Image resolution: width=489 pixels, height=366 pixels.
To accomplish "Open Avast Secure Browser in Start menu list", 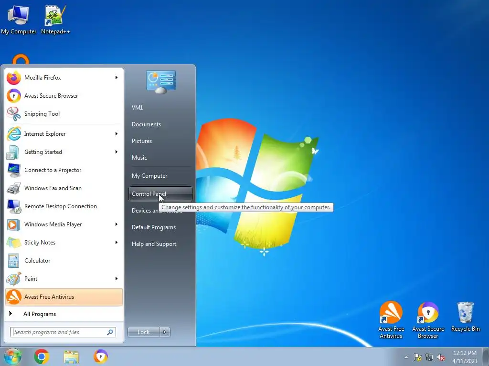I will pyautogui.click(x=64, y=95).
